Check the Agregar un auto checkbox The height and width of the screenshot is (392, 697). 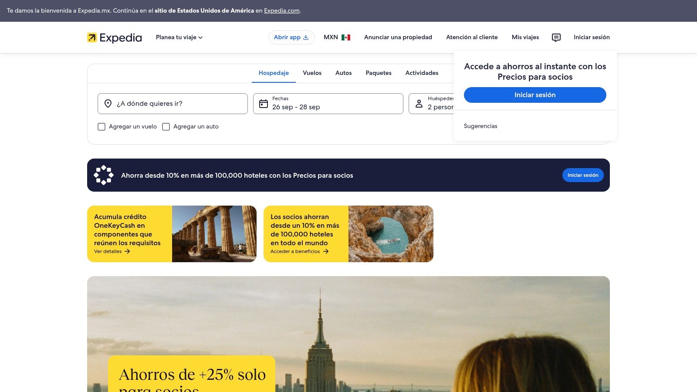[166, 127]
